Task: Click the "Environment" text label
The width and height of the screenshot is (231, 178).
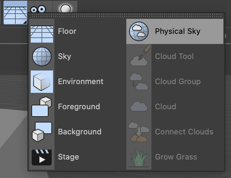Action: tap(81, 82)
